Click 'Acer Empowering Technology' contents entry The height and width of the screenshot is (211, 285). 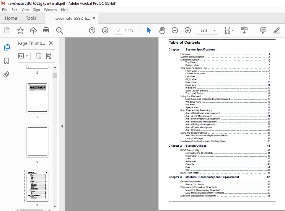[x=196, y=110]
